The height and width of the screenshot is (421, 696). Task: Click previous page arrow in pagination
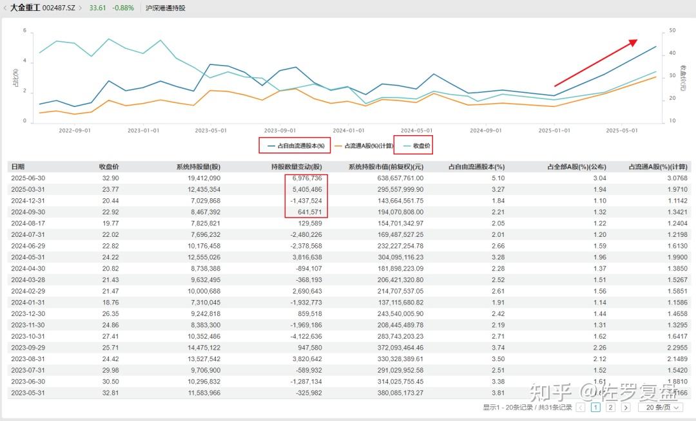coord(581,407)
